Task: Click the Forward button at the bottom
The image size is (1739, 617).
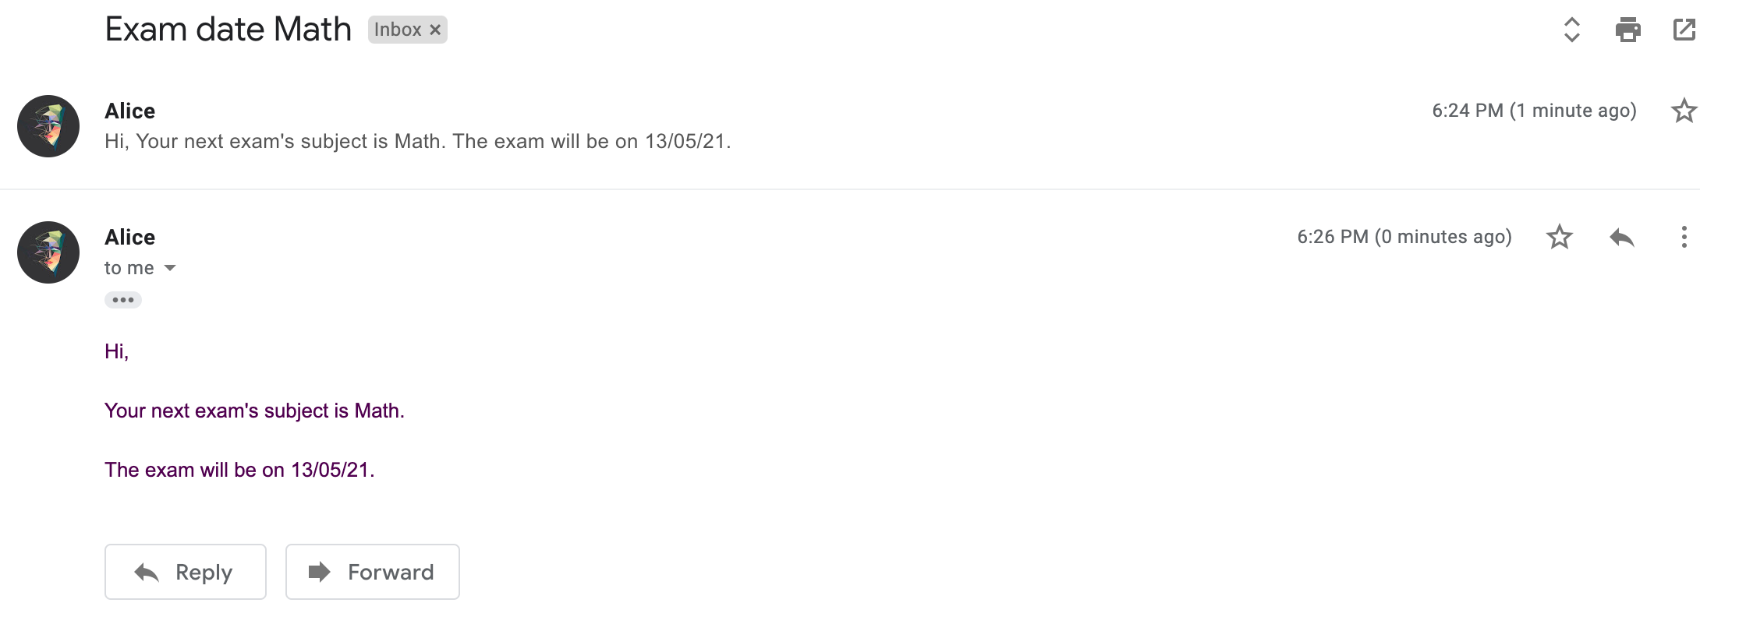Action: 372,572
